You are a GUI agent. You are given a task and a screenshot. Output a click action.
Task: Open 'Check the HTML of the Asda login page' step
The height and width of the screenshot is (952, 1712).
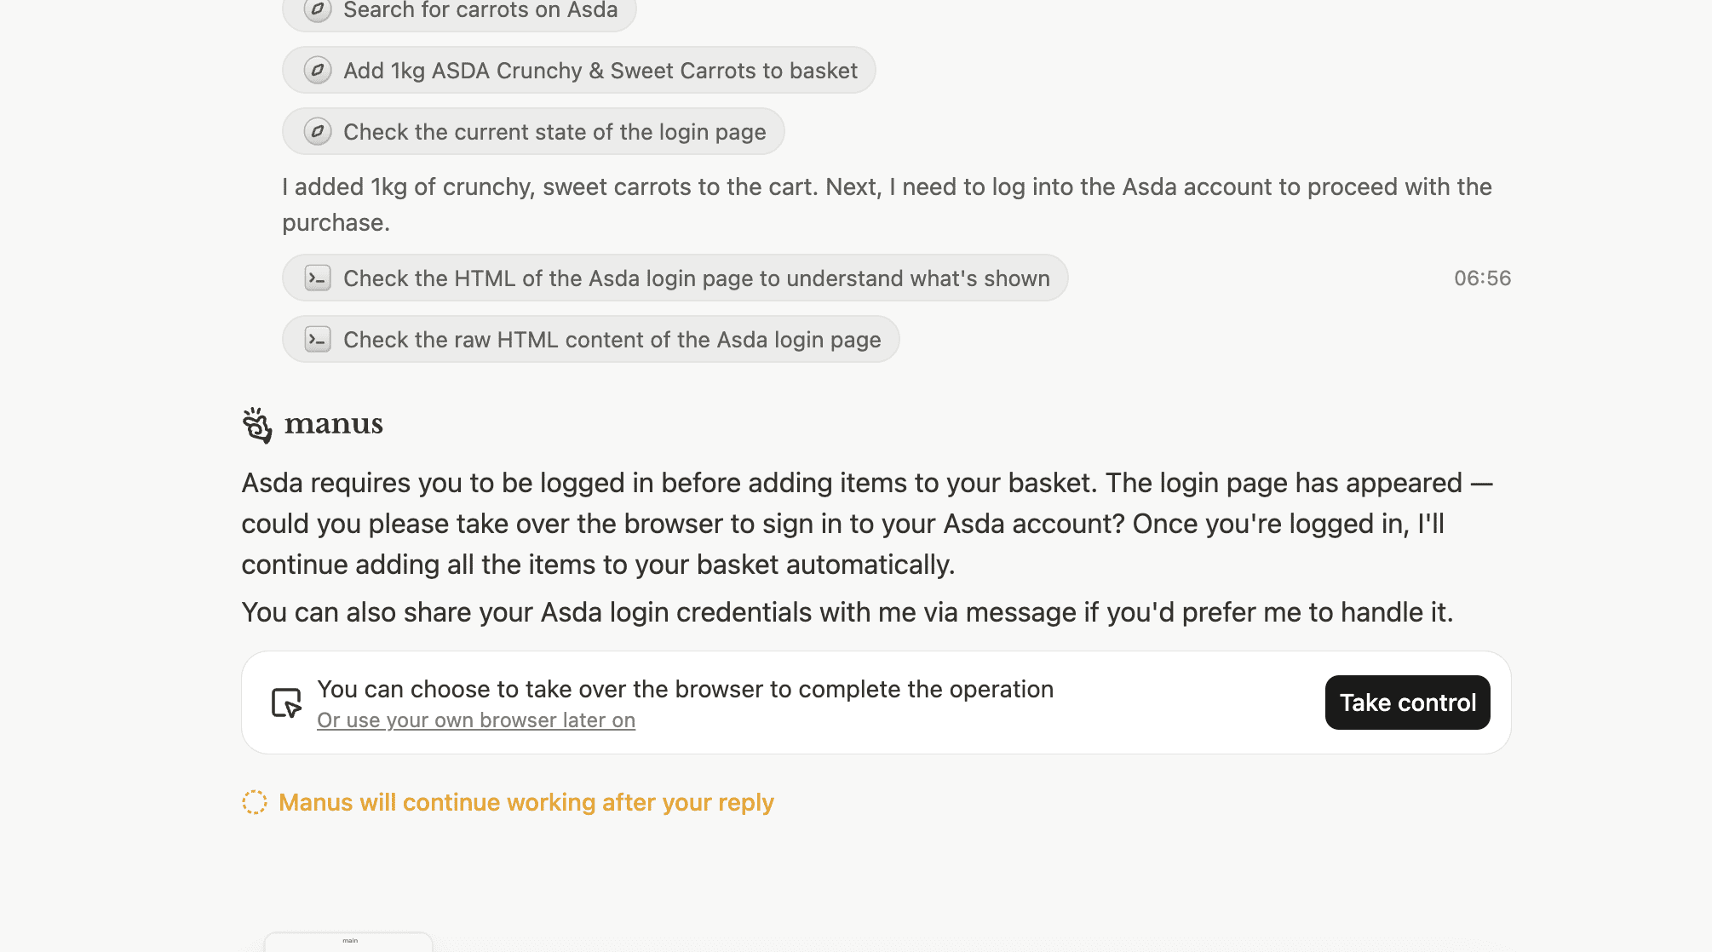click(696, 278)
